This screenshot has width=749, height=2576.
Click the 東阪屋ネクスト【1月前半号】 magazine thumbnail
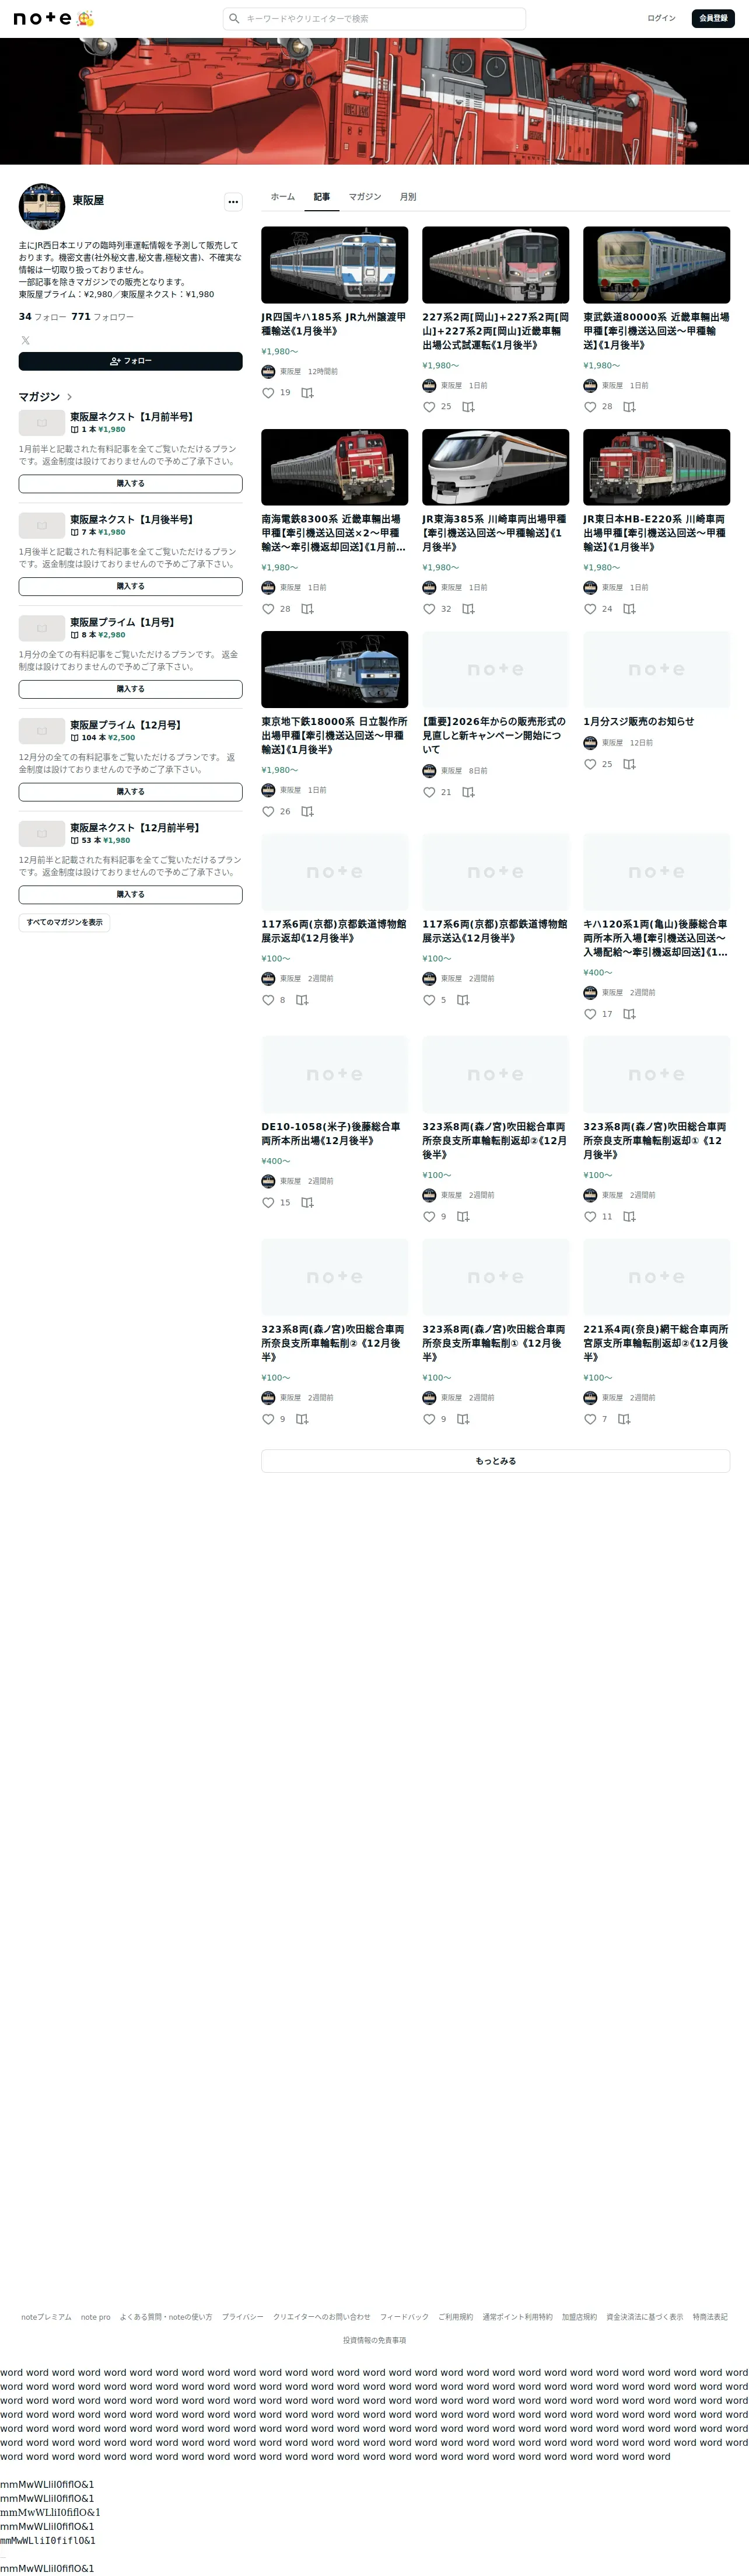(42, 423)
